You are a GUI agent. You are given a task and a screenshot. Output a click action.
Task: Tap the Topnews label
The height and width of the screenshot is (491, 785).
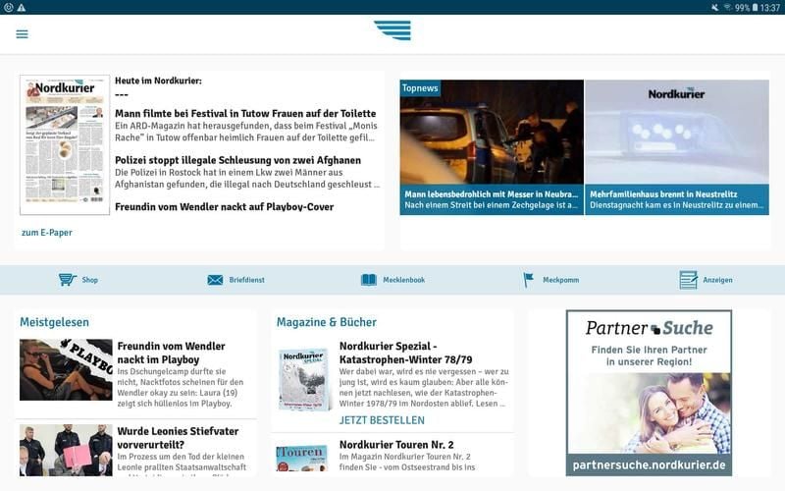[x=420, y=88]
